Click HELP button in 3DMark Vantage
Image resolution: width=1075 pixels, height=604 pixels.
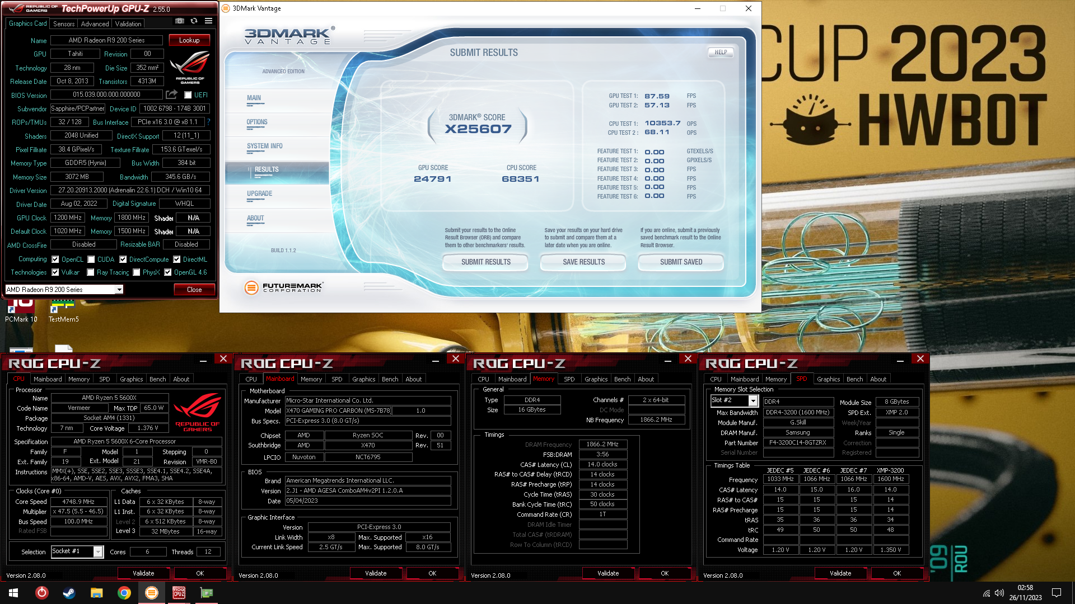(721, 53)
